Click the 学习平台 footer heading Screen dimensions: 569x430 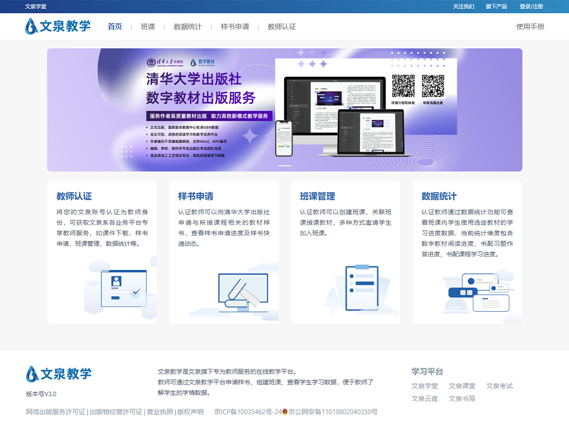click(x=427, y=371)
